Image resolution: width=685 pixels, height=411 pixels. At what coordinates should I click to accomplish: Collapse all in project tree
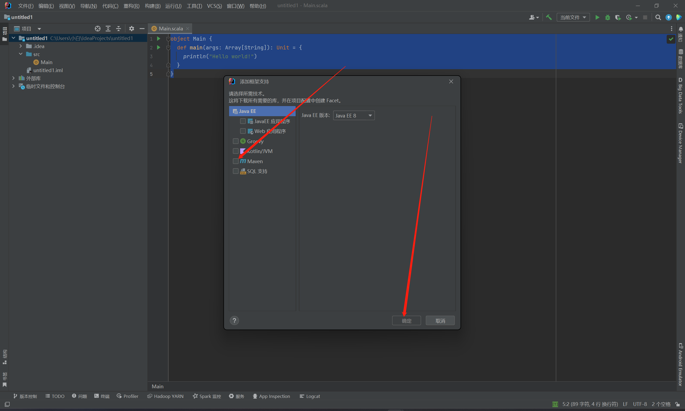(x=119, y=29)
